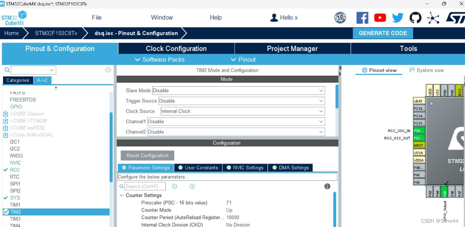Image resolution: width=465 pixels, height=227 pixels.
Task: Go to next parameter search result arrow
Action: (192, 187)
